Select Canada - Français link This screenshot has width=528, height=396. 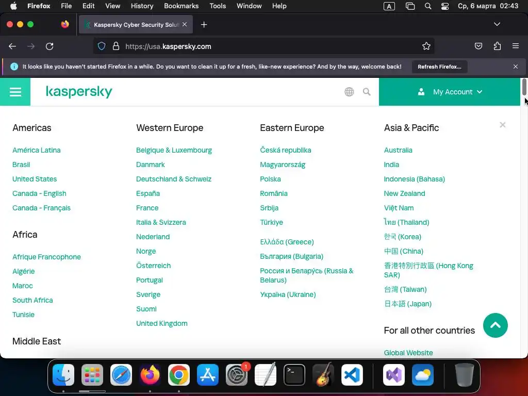click(41, 208)
